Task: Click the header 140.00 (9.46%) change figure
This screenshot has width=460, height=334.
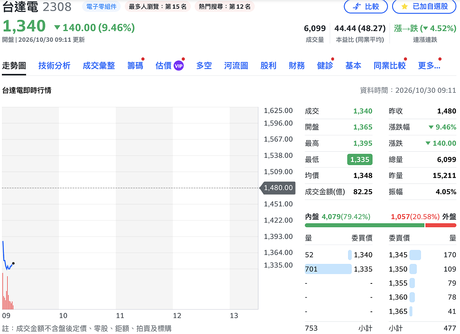Action: pyautogui.click(x=94, y=28)
